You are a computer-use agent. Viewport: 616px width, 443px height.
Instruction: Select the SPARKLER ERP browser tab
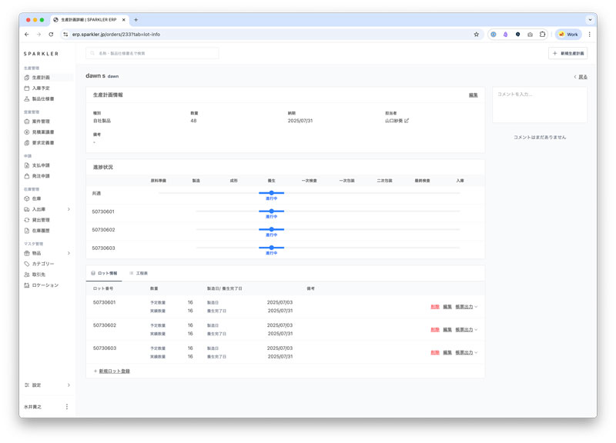point(89,20)
